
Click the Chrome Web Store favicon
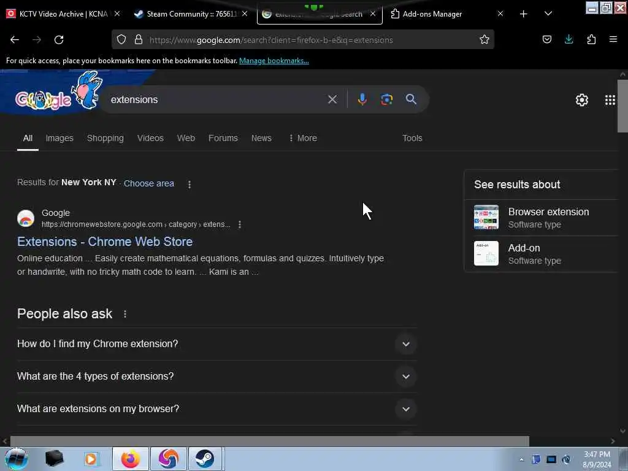26,218
